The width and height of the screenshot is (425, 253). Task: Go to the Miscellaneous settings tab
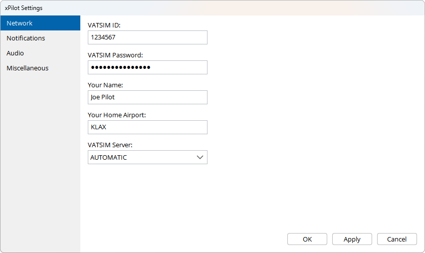click(x=40, y=68)
